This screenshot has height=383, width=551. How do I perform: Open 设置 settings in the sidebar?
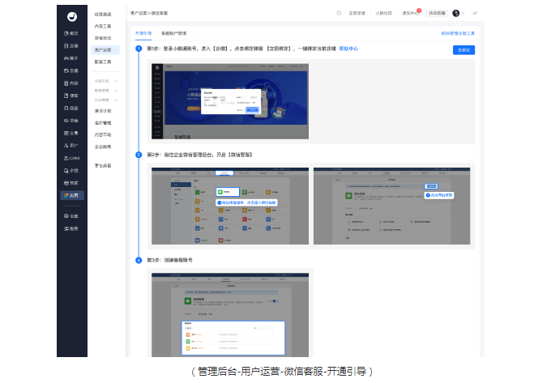(72, 216)
